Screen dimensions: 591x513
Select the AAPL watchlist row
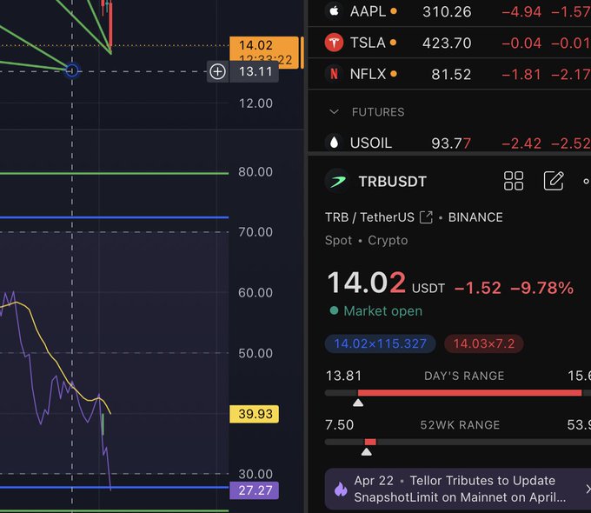pyautogui.click(x=449, y=11)
